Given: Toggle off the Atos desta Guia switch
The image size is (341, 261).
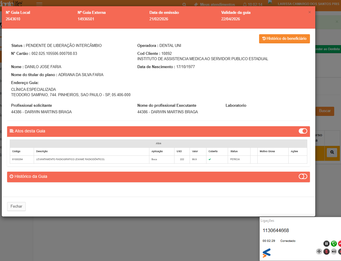Looking at the screenshot, I should click(x=303, y=131).
